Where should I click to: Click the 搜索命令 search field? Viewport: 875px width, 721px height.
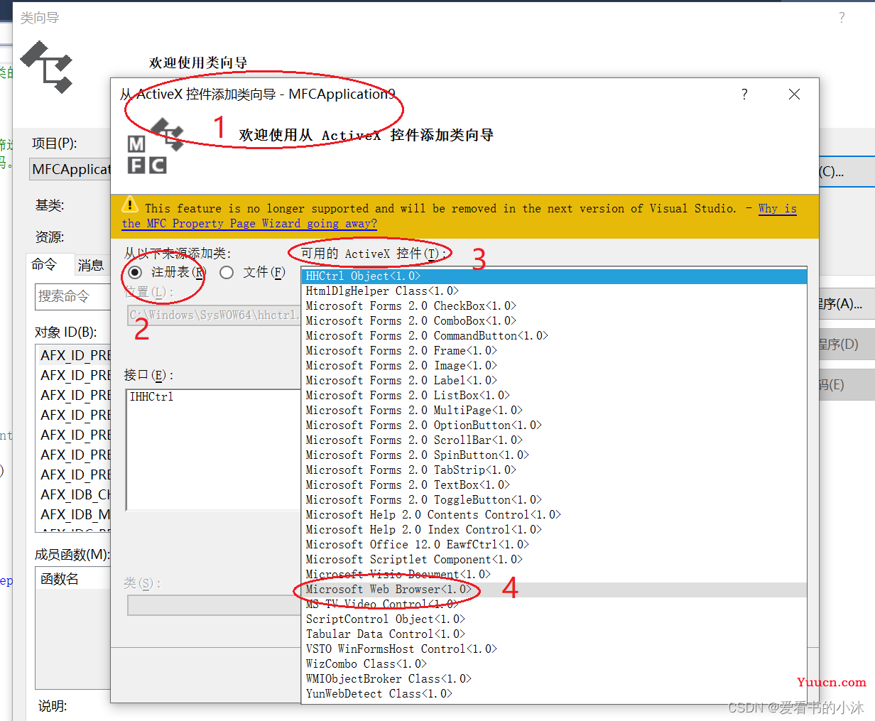pos(71,296)
